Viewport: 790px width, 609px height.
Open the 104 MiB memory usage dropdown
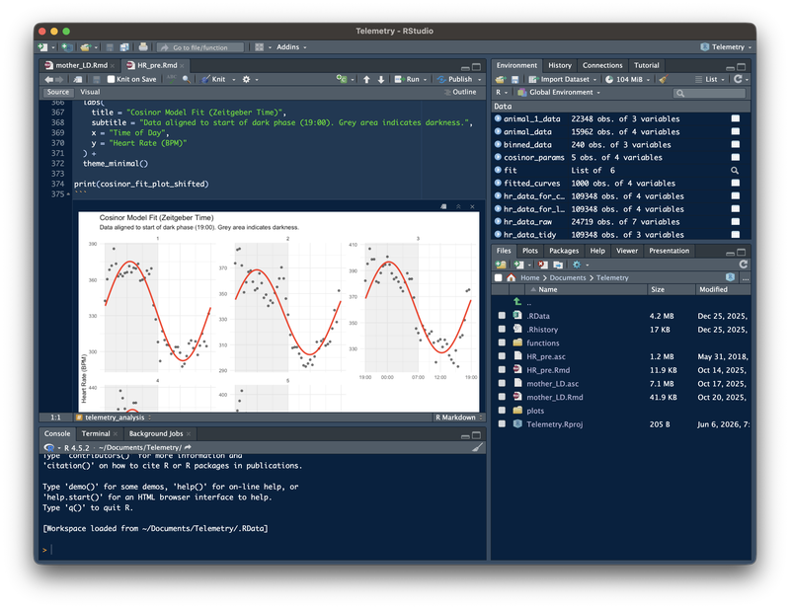pyautogui.click(x=628, y=79)
